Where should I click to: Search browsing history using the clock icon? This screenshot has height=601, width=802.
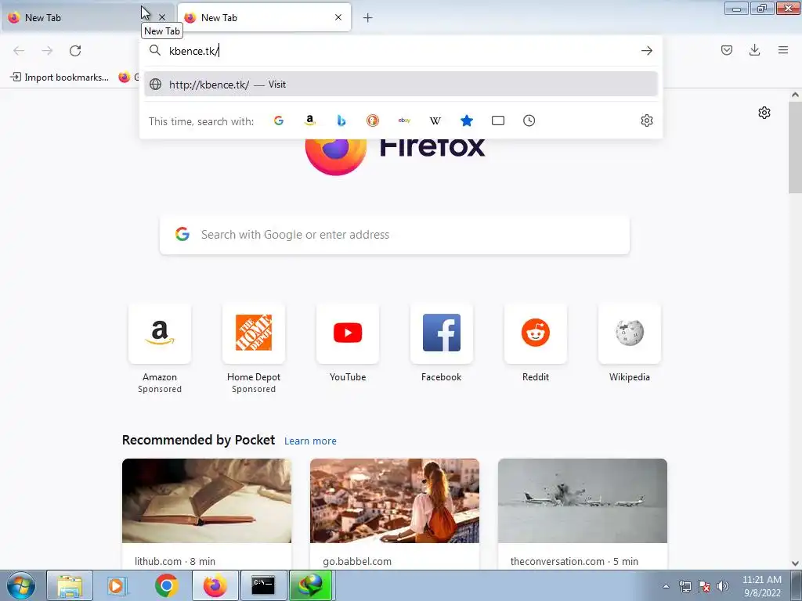[529, 121]
